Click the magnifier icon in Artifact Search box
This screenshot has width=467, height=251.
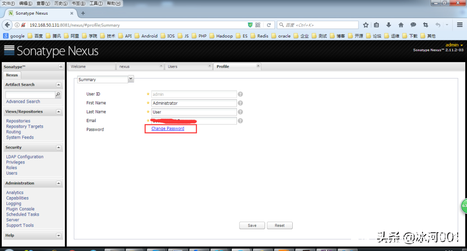point(58,94)
